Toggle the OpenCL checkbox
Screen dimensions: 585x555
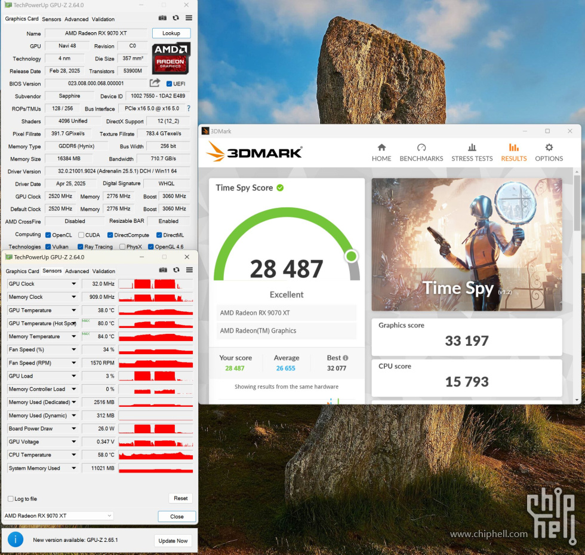pyautogui.click(x=48, y=235)
